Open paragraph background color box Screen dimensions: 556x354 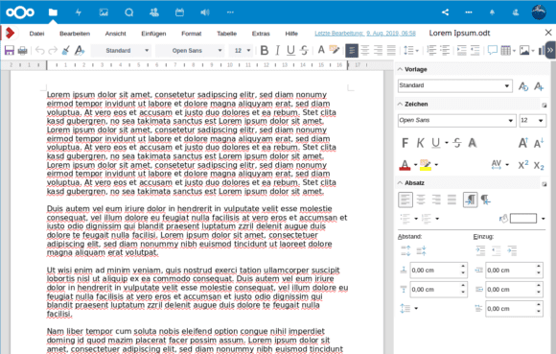click(523, 219)
